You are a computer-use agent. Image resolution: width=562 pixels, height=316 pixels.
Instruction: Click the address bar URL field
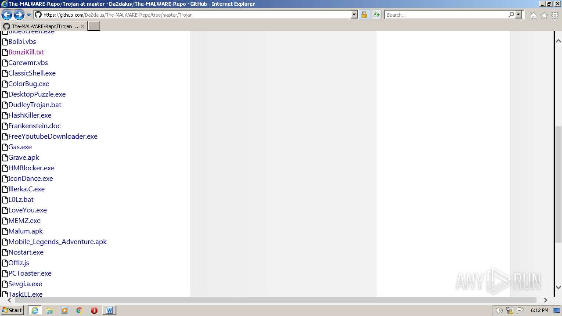[192, 14]
